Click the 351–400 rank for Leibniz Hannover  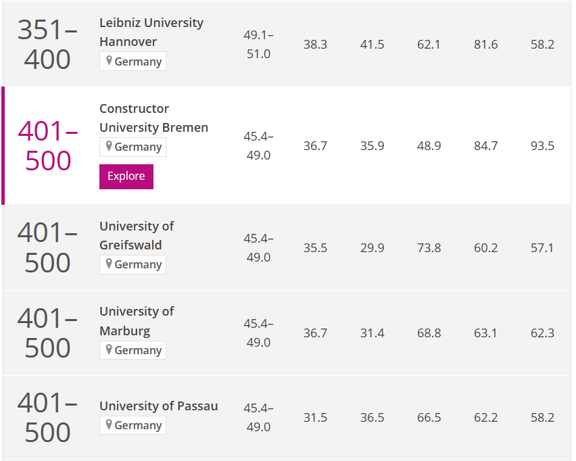point(47,44)
